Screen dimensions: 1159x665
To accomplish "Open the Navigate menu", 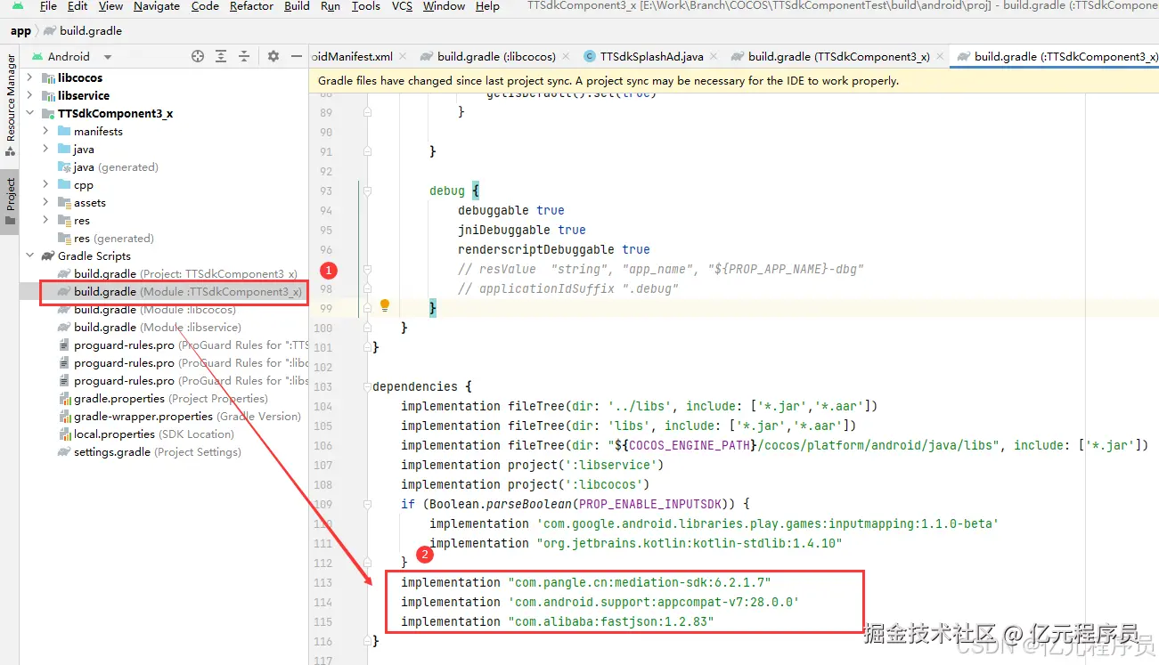I will tap(157, 6).
